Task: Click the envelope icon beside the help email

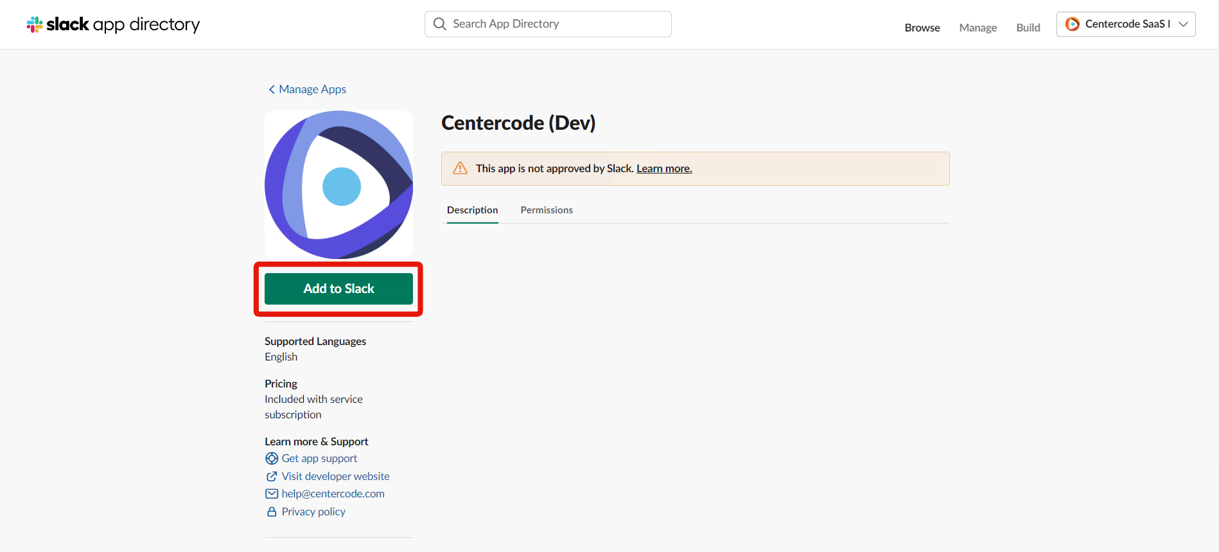Action: pos(272,494)
